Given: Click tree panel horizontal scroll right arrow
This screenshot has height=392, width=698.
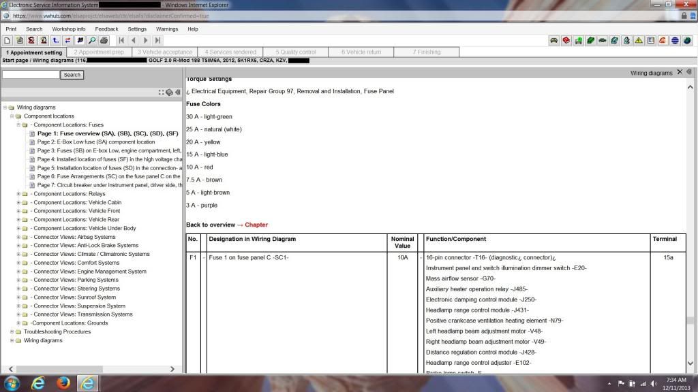Looking at the screenshot, I should (x=172, y=369).
